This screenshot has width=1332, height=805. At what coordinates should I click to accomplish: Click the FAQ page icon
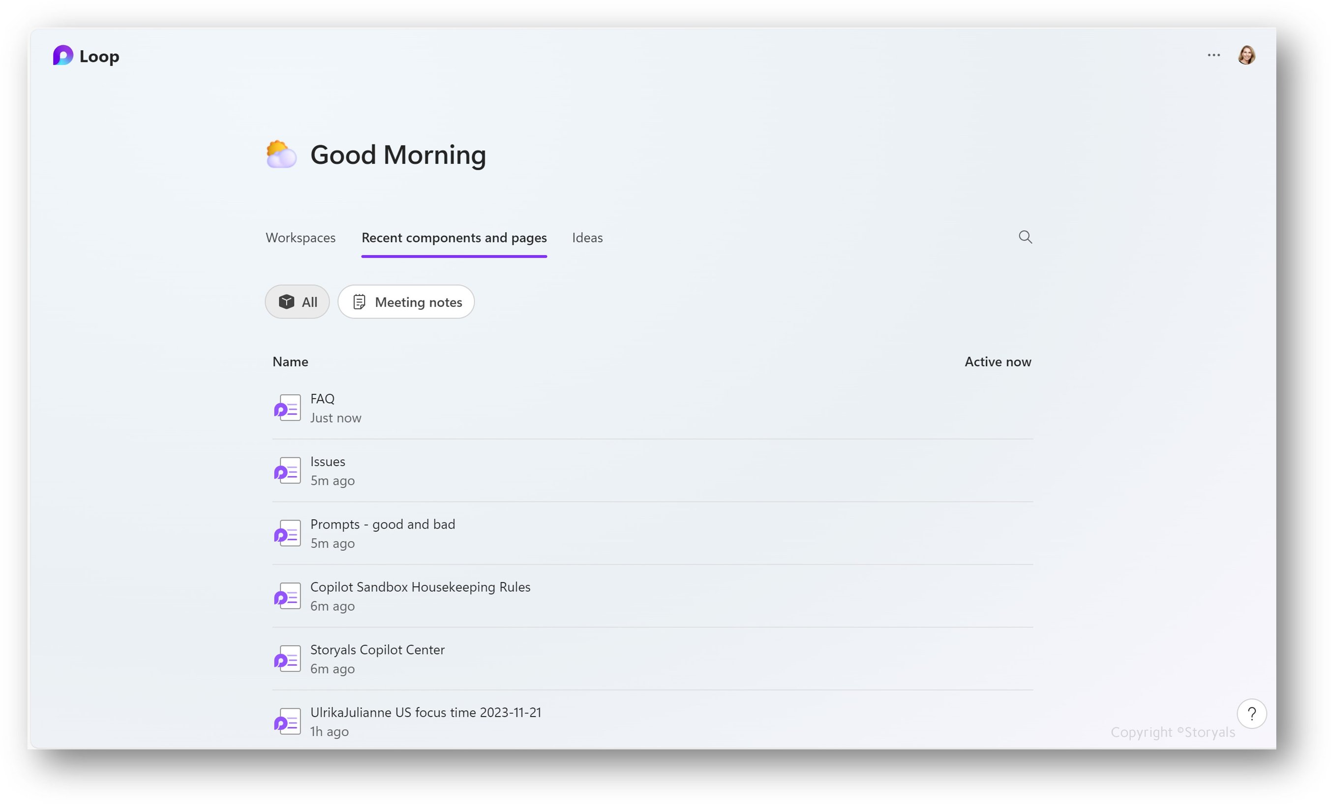(287, 407)
